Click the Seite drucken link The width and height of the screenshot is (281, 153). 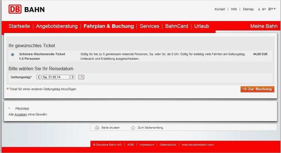(x=111, y=128)
